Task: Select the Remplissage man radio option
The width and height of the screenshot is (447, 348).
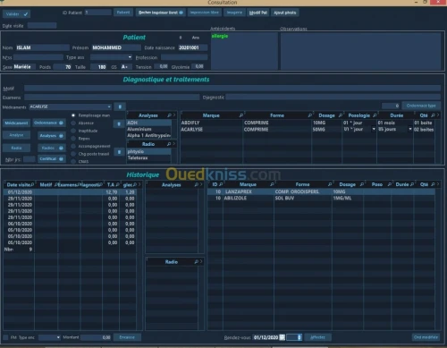Action: (x=73, y=115)
